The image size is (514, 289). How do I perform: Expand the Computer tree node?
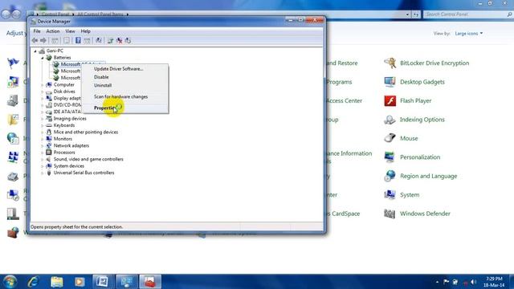click(x=43, y=85)
